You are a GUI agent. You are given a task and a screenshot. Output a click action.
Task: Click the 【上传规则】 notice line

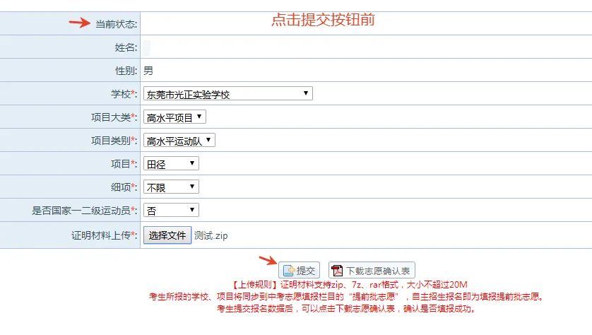349,284
